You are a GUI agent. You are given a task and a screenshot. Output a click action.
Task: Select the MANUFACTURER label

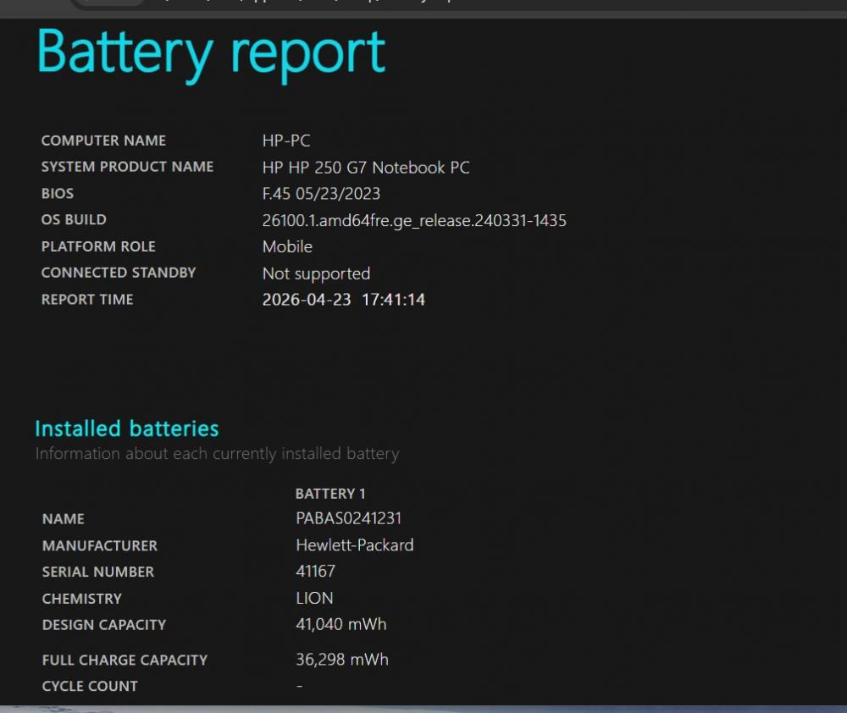click(x=100, y=545)
